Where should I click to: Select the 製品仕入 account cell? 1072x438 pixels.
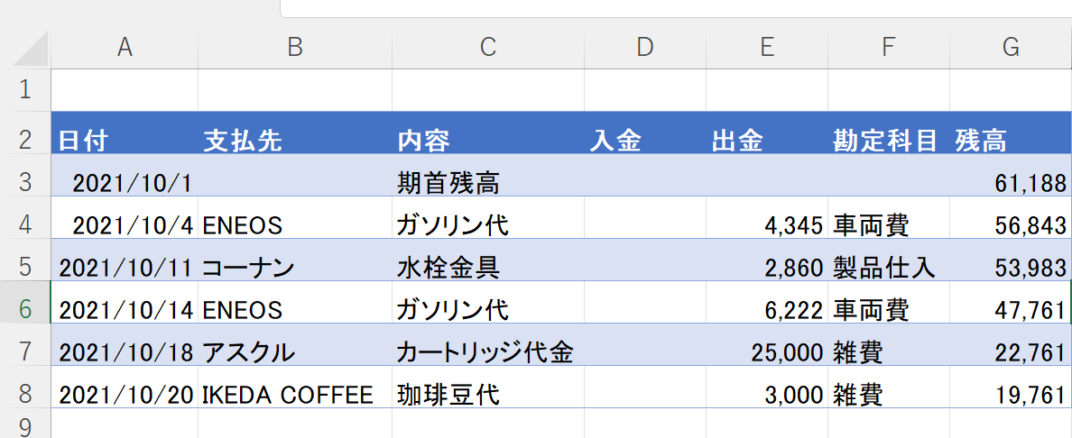click(888, 267)
